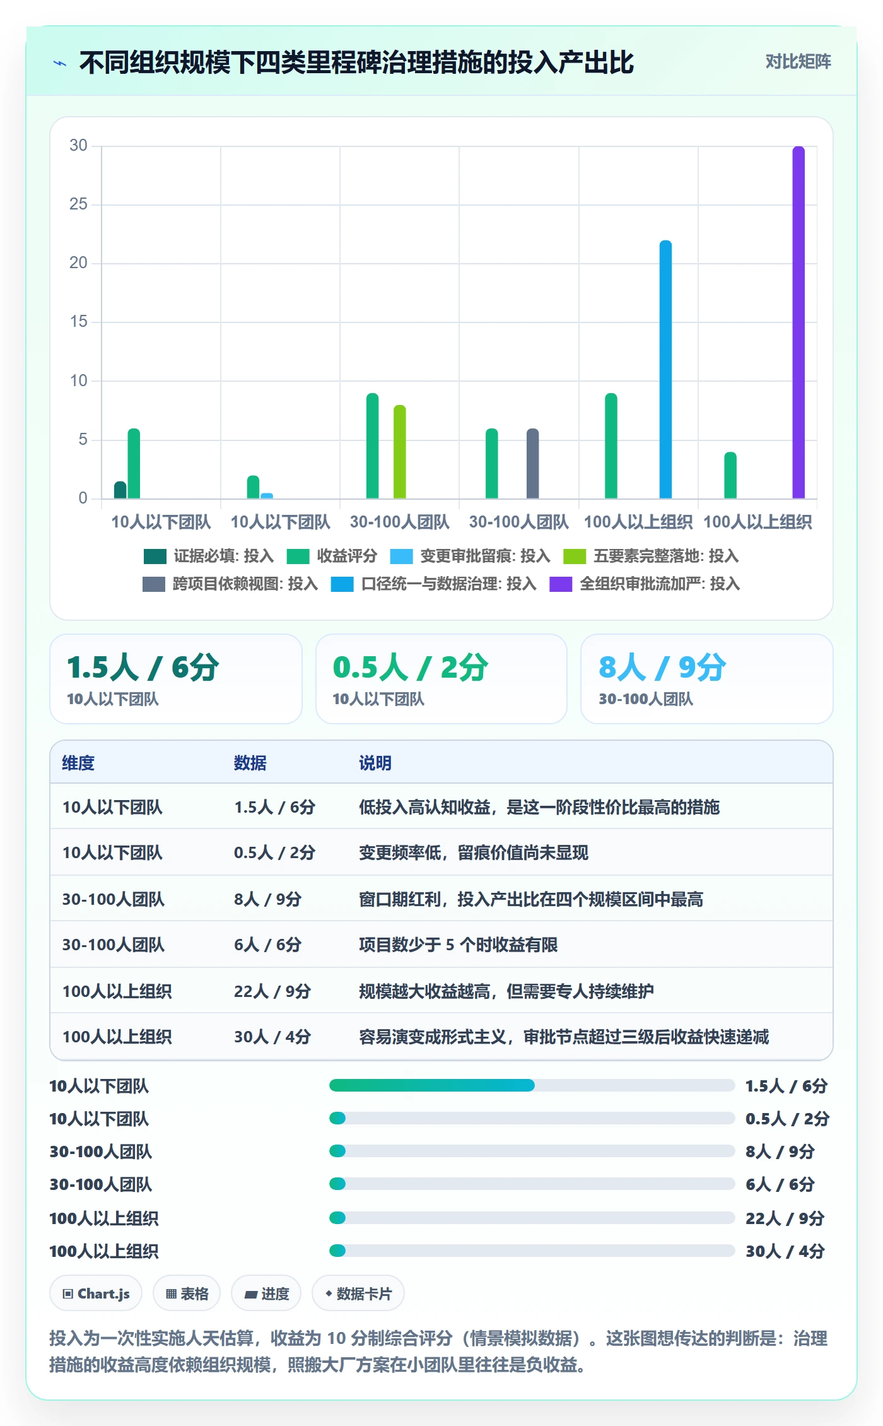Select the table cell 1.5人 / 6分
Screen dimensions: 883x1426
[274, 807]
